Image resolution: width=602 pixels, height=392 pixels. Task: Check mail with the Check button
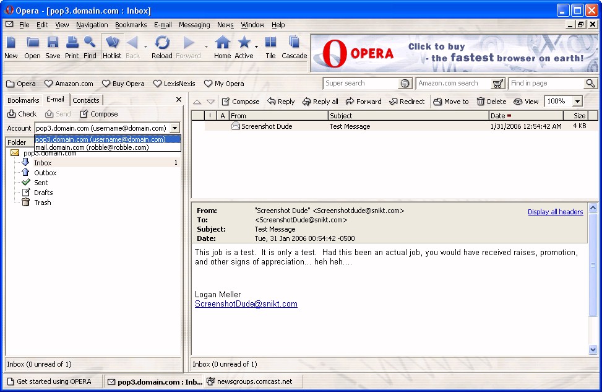[x=22, y=114]
